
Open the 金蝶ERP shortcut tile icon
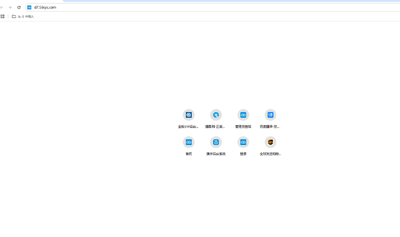click(x=189, y=115)
